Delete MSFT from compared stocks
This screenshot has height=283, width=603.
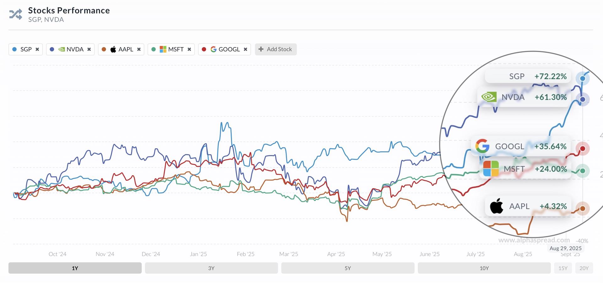pyautogui.click(x=189, y=49)
